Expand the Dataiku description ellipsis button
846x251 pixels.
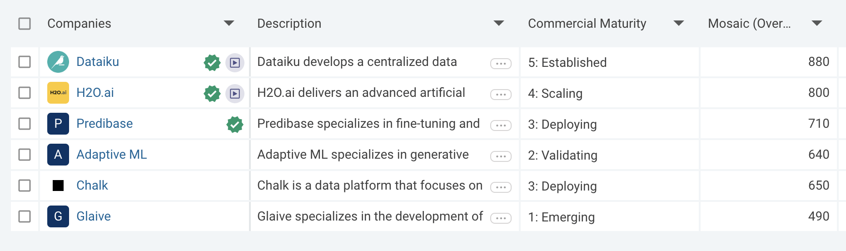pyautogui.click(x=501, y=64)
